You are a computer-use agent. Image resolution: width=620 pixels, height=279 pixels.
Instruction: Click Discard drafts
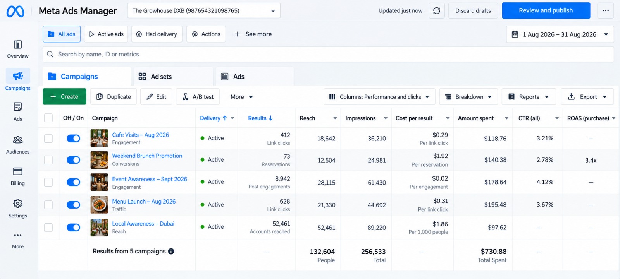coord(473,11)
